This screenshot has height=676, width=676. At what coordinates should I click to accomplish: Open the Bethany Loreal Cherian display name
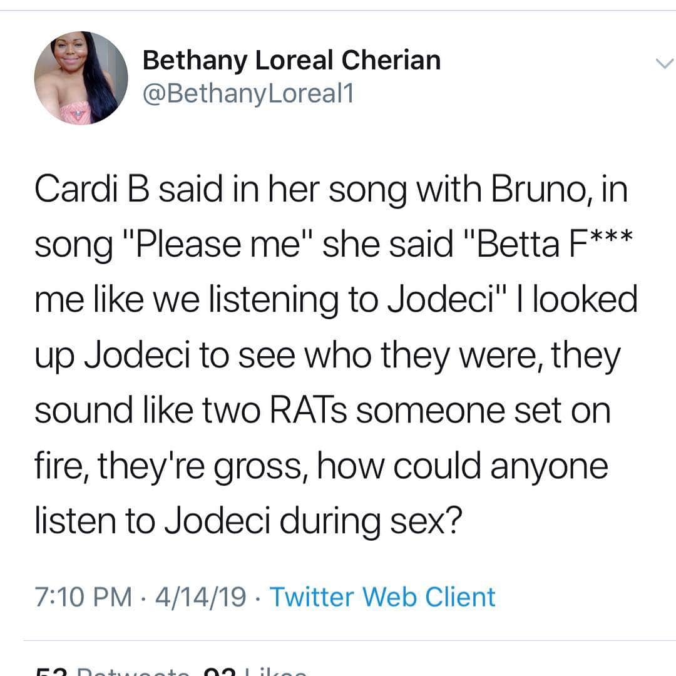pos(292,60)
